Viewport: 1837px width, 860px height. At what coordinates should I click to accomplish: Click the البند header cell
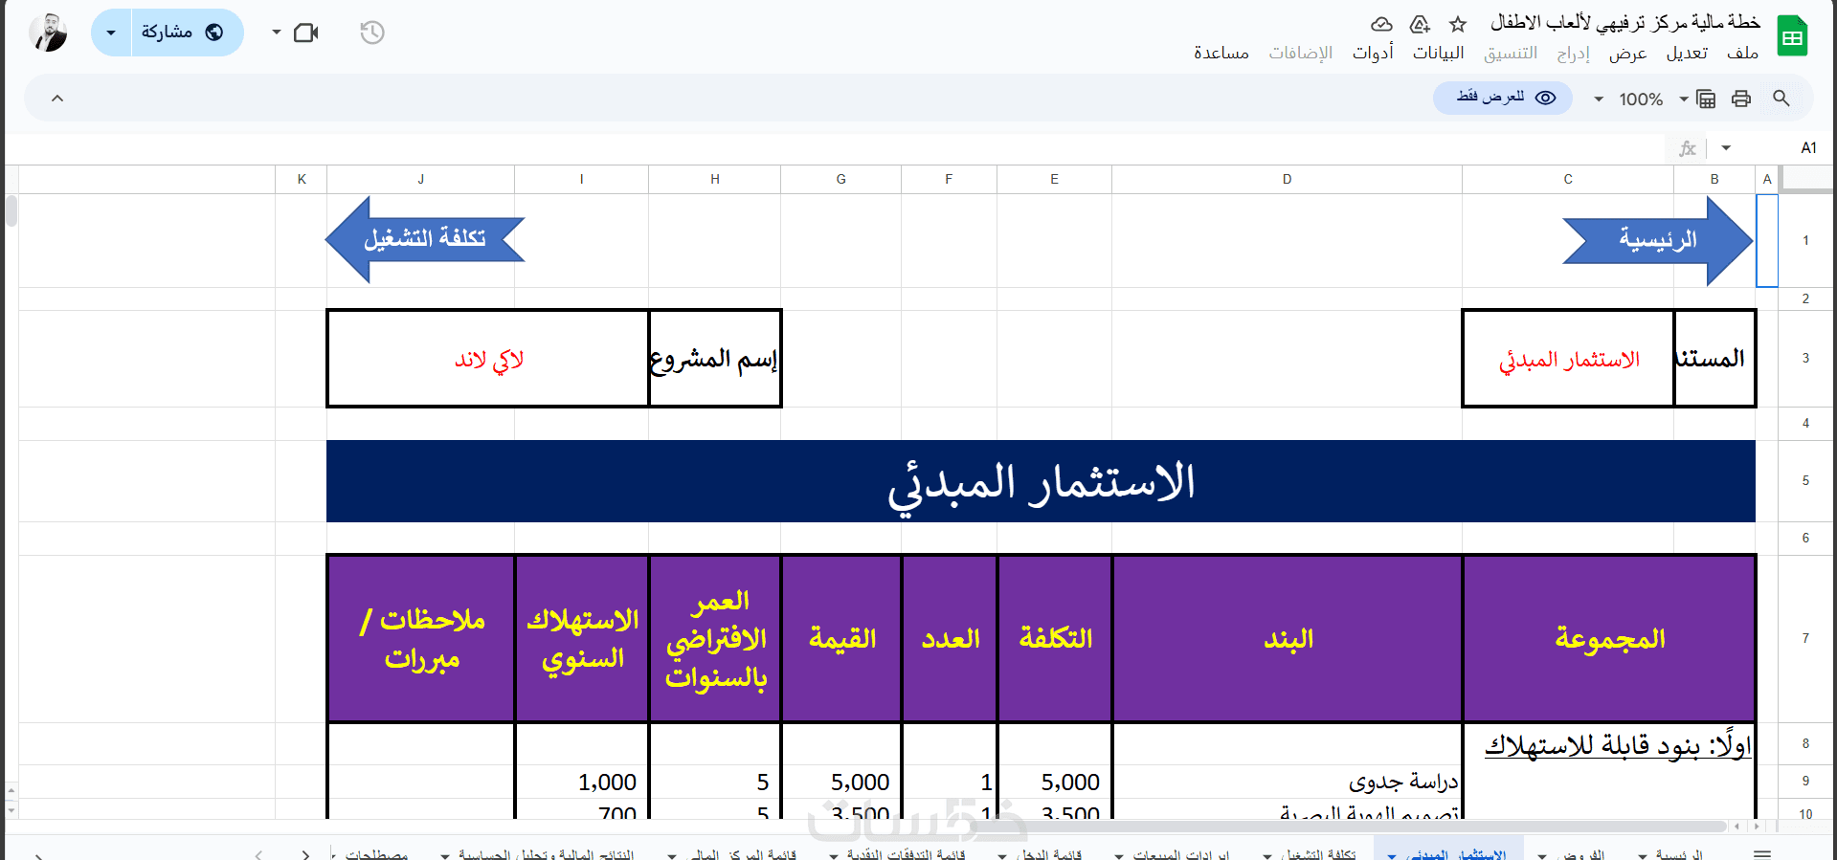[x=1288, y=638]
